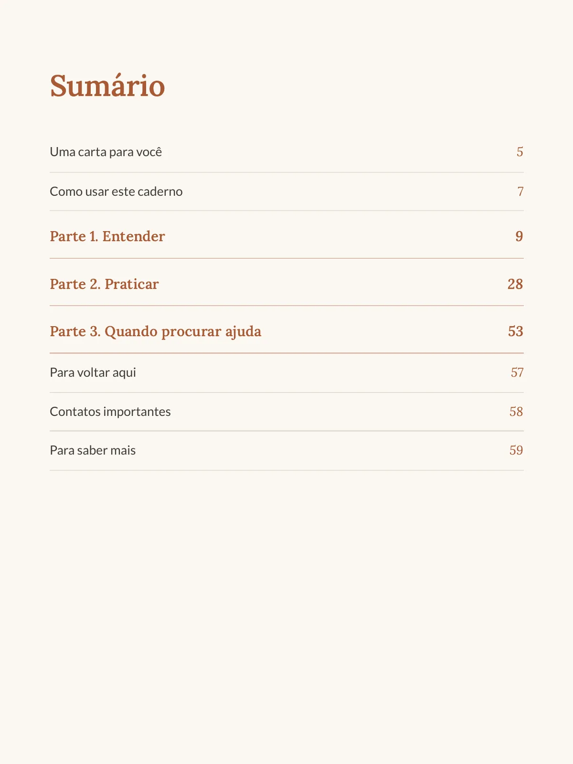The height and width of the screenshot is (764, 573).
Task: Click page number 53 for Parte 3
Action: (x=516, y=331)
